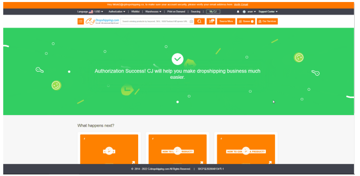Click the user avatar icon
The height and width of the screenshot is (176, 360).
pos(244,12)
